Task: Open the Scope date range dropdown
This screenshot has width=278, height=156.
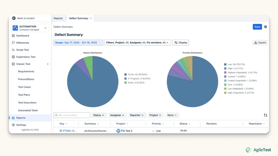Action: 78,43
